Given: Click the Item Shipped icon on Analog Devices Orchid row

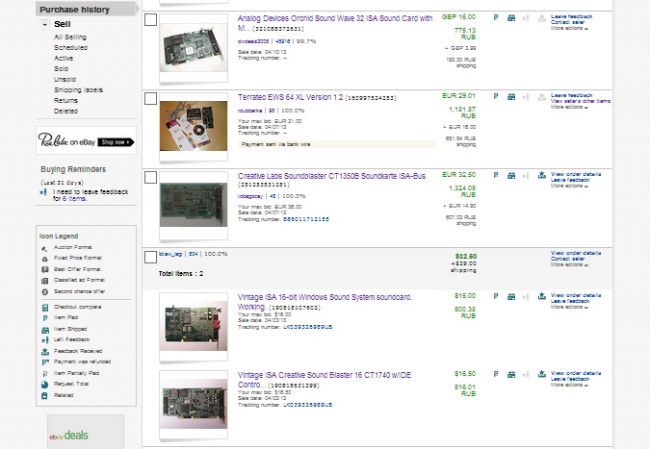Looking at the screenshot, I should click(511, 18).
